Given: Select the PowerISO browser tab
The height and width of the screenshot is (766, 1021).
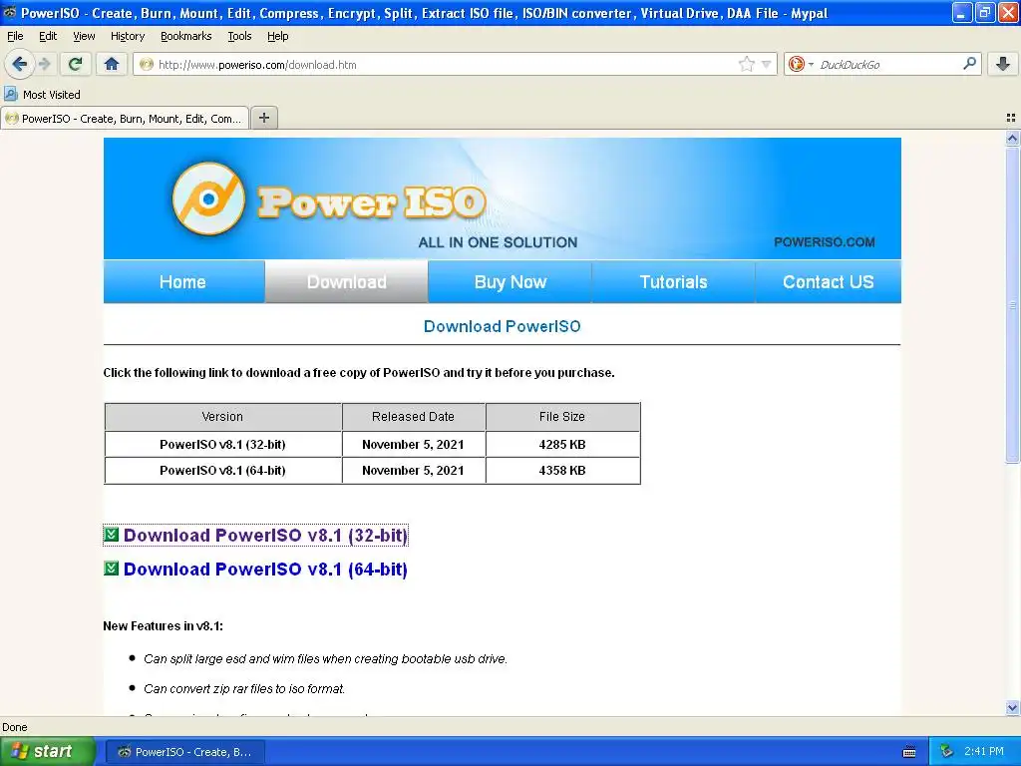Looking at the screenshot, I should (x=125, y=119).
